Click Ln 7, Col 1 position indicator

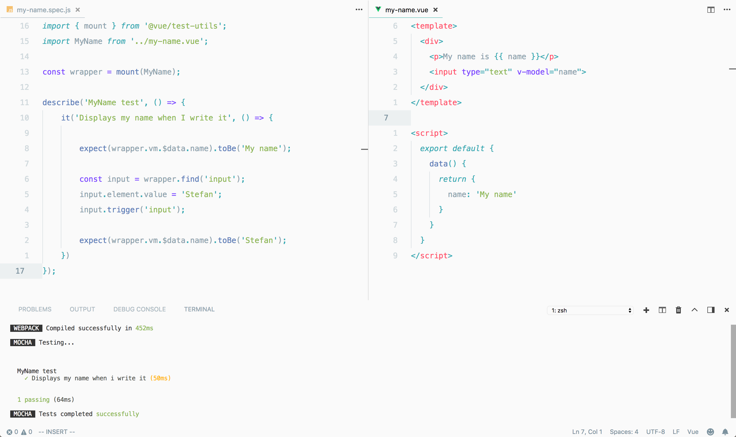click(x=587, y=432)
